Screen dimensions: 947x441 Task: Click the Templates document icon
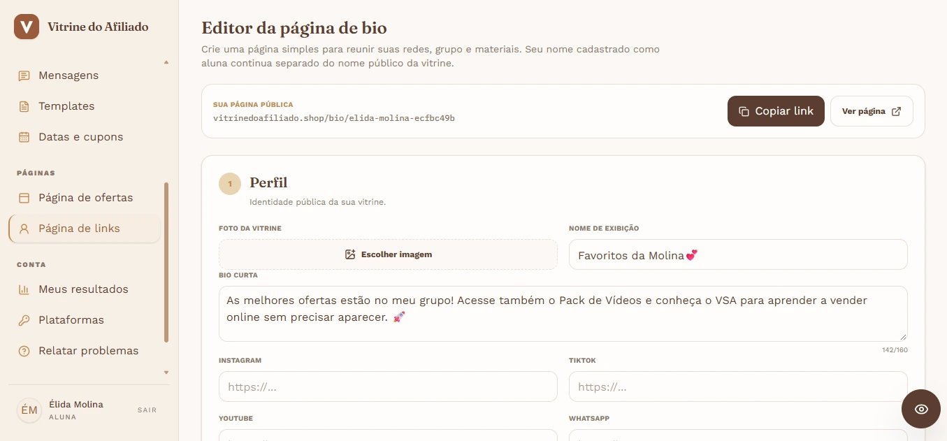click(x=24, y=106)
